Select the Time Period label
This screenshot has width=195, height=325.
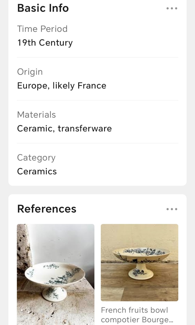tap(42, 29)
